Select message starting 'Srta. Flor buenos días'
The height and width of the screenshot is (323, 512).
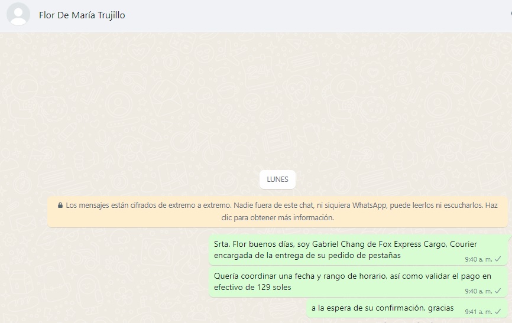pos(358,250)
